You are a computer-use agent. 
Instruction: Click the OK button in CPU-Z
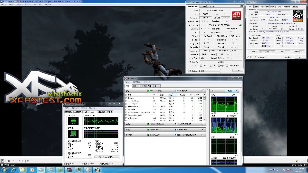pos(300,57)
